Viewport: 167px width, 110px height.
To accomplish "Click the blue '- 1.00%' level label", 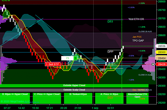I will [x=131, y=80].
